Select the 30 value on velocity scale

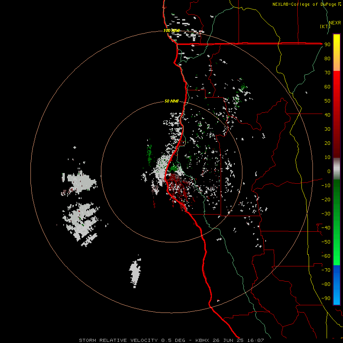pyautogui.click(x=327, y=129)
